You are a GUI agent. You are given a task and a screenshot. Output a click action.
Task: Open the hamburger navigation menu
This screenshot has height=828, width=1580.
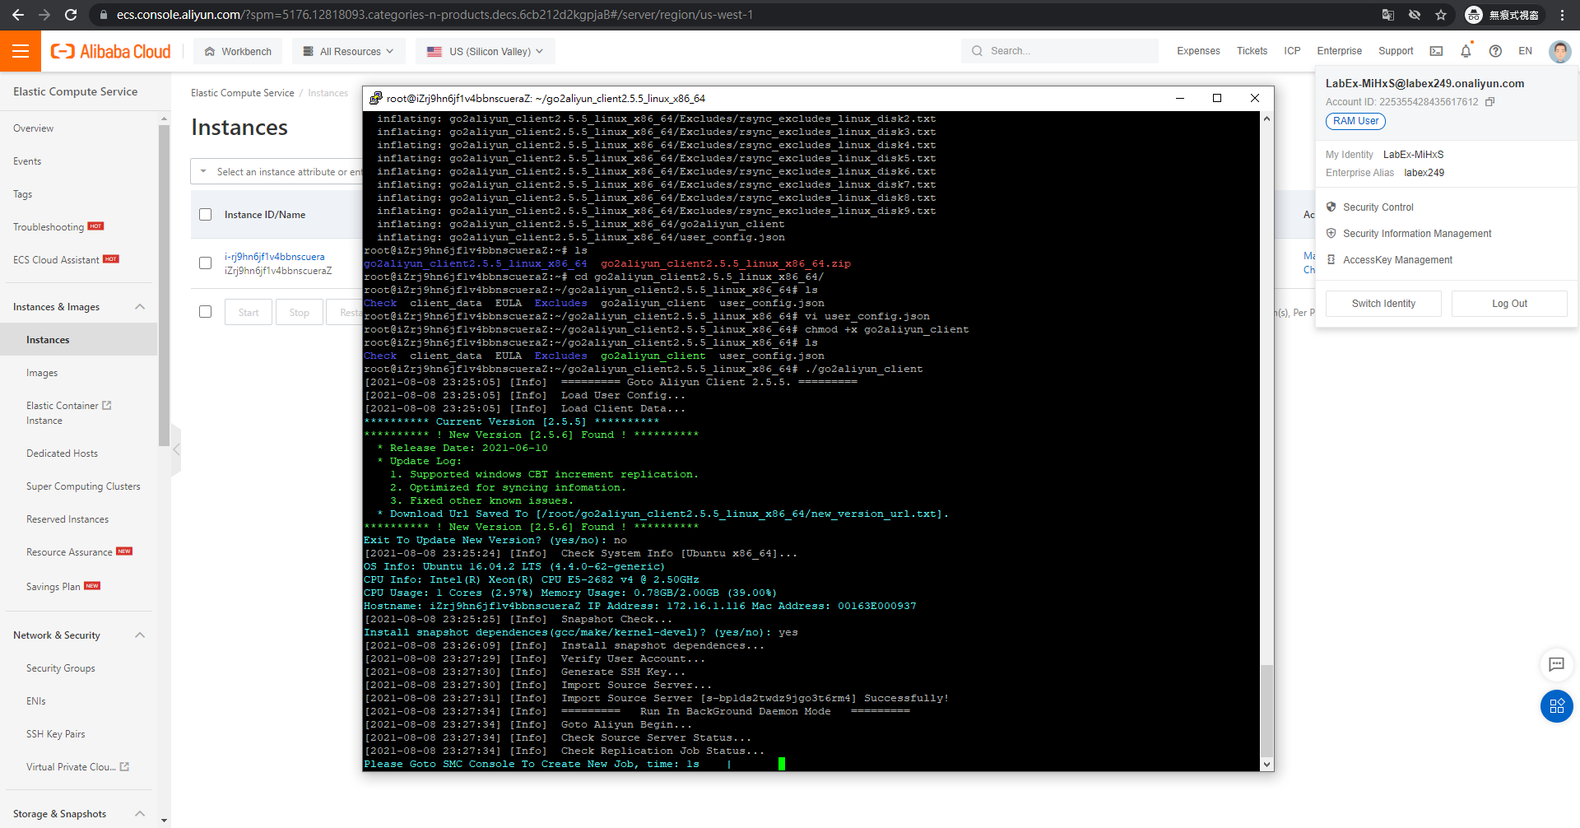click(21, 51)
